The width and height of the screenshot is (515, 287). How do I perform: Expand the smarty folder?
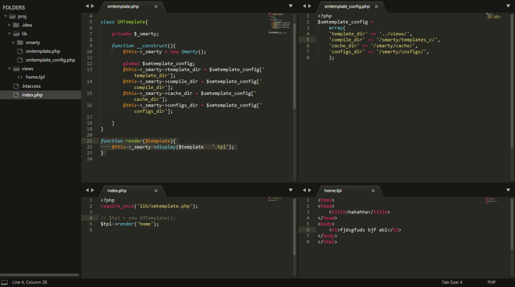pos(14,42)
